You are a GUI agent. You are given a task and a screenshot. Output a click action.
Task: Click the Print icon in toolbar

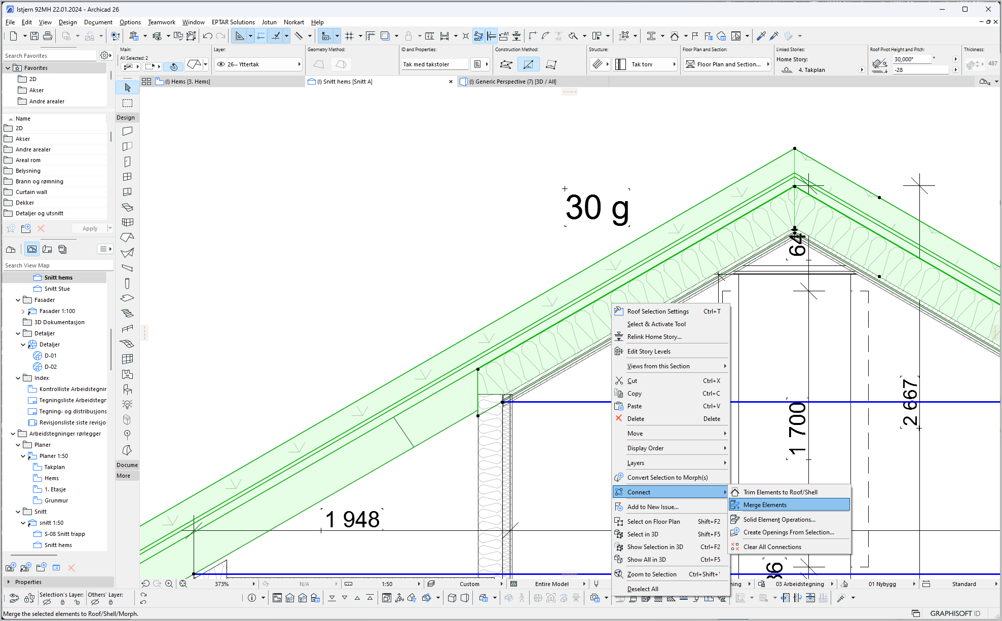pyautogui.click(x=48, y=36)
